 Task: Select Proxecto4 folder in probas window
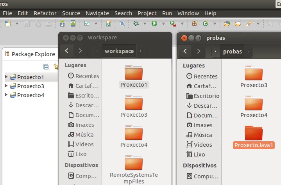(x=254, y=107)
